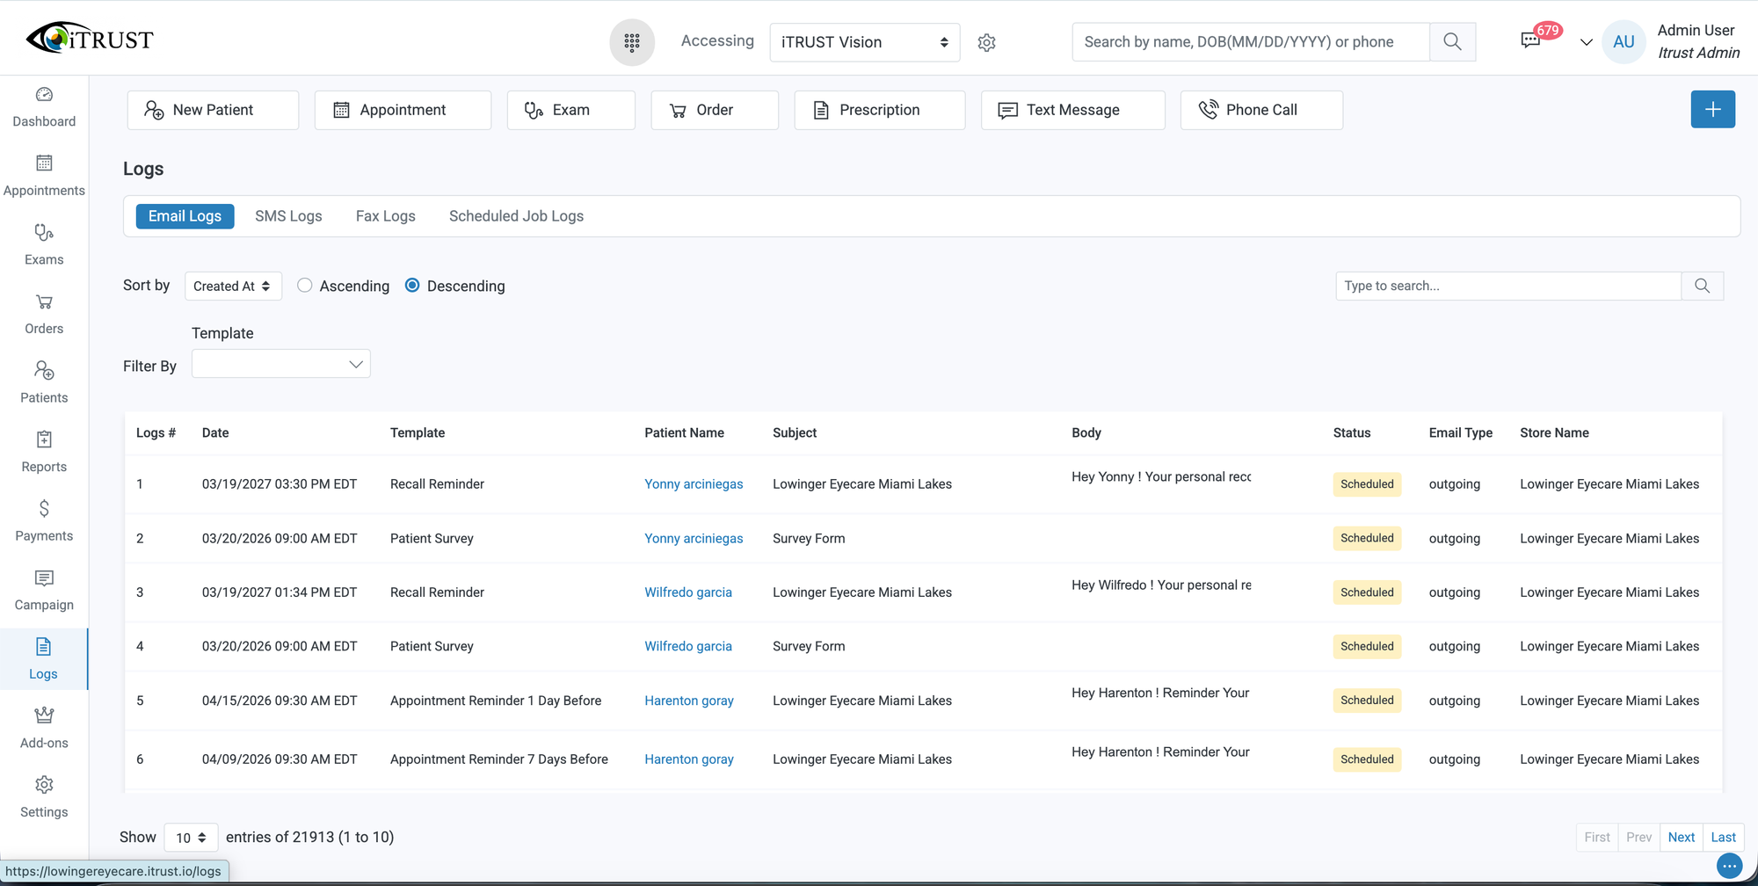Expand the Template filter dropdown

(281, 364)
